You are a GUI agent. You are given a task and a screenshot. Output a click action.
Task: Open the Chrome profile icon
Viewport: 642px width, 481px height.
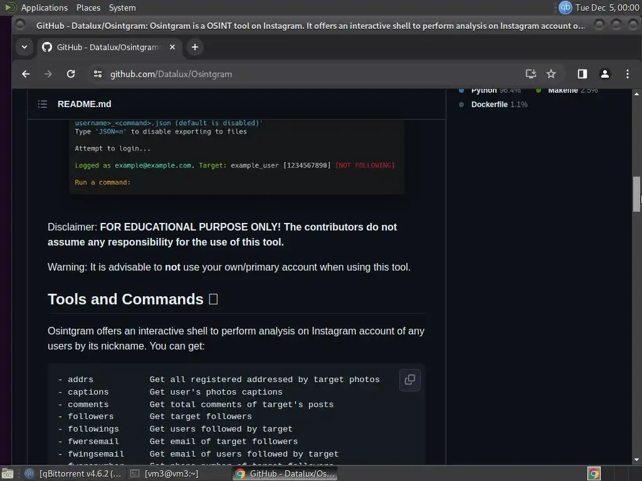(x=605, y=74)
